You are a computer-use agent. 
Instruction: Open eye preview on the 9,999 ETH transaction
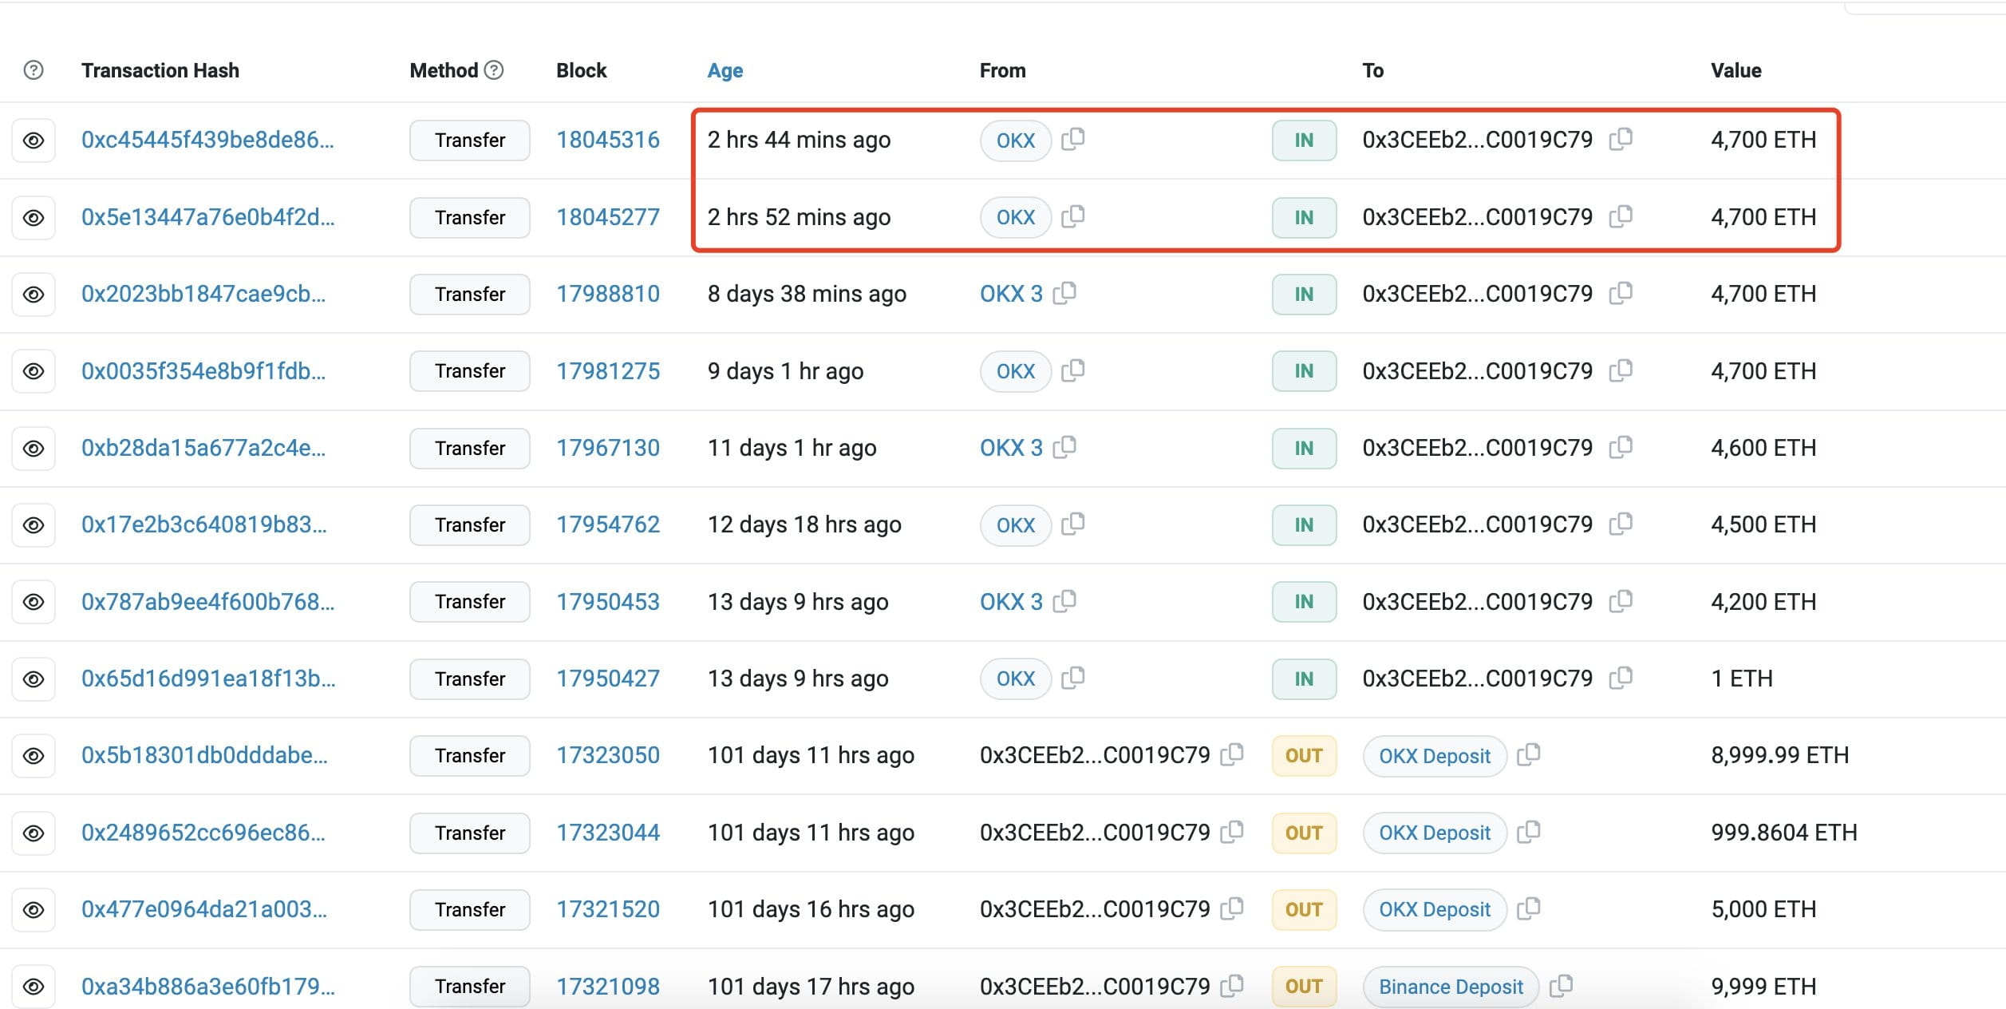click(33, 986)
